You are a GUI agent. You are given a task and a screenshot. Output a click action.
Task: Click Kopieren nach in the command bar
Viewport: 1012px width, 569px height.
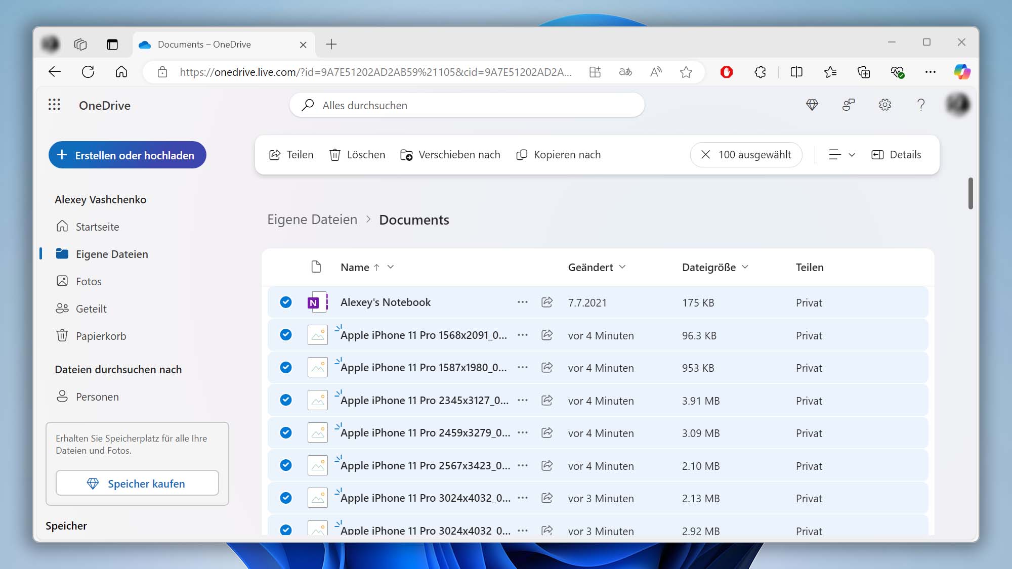coord(559,155)
